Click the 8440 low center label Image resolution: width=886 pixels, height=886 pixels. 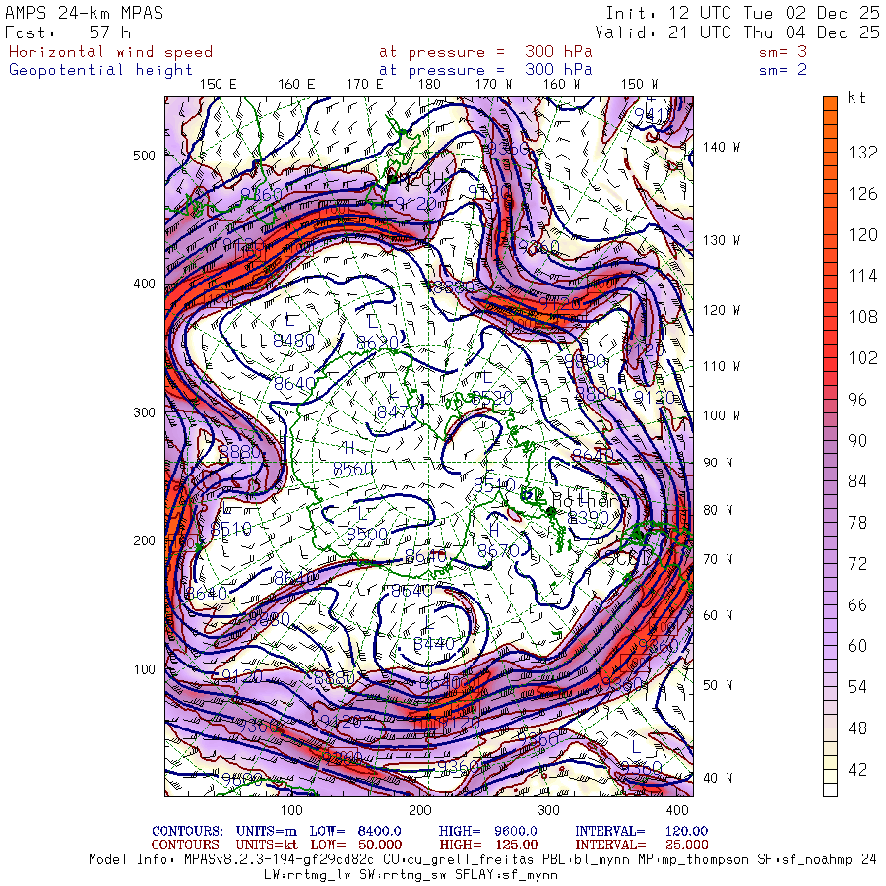[434, 644]
